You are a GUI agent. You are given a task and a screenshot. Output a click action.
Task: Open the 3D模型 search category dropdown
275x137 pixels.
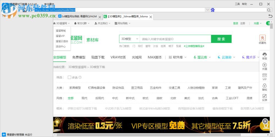coord(130,39)
